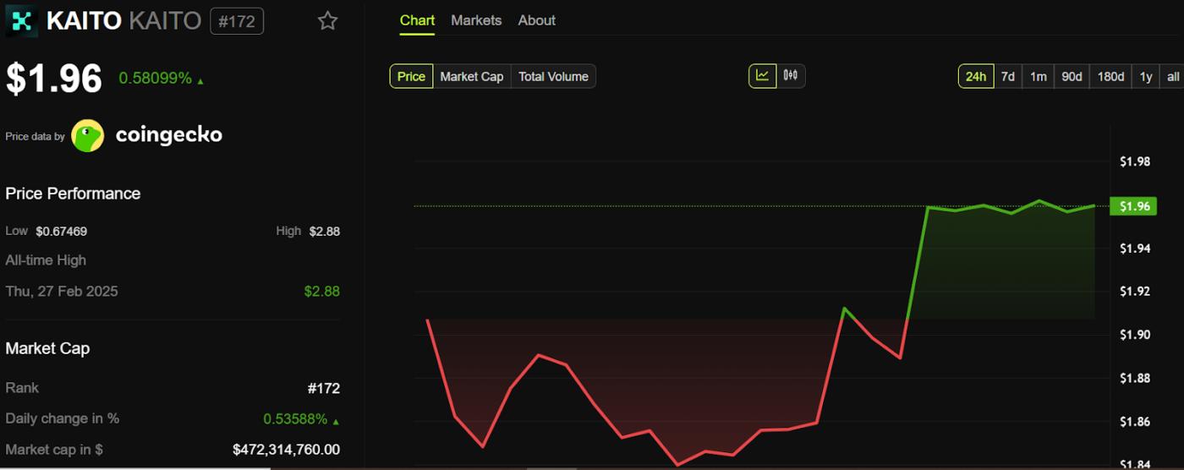
Task: Select the Price chart mode
Action: click(411, 76)
